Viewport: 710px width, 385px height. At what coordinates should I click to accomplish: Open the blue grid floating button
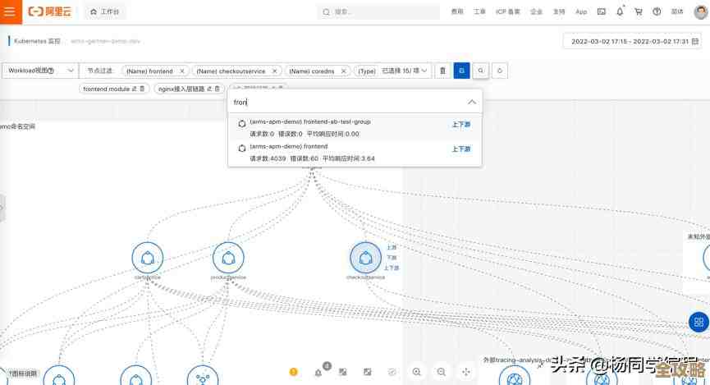699,322
